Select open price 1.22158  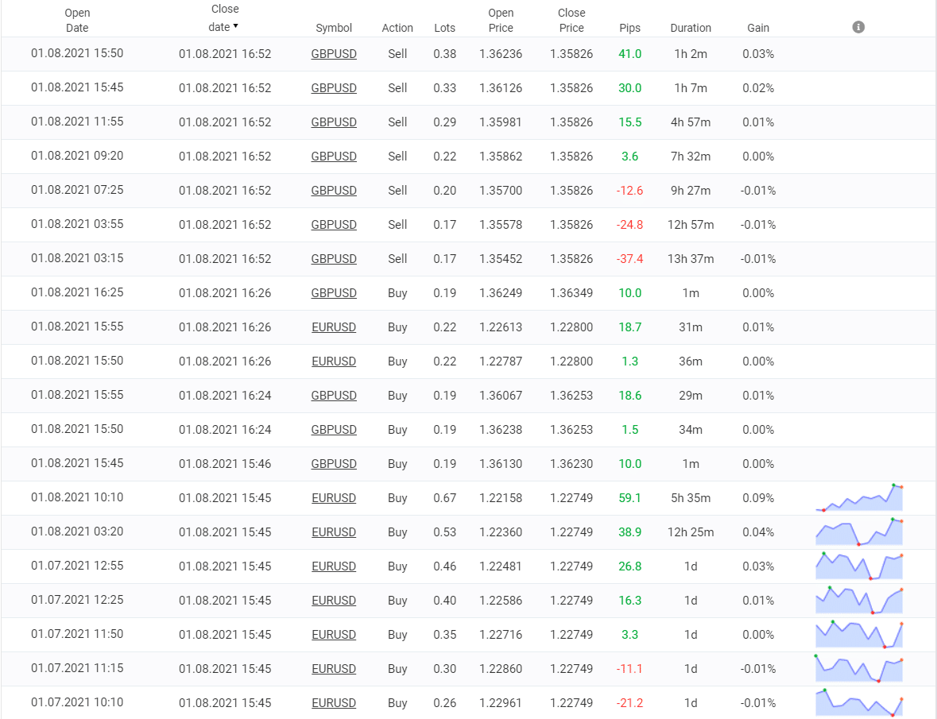tap(501, 498)
